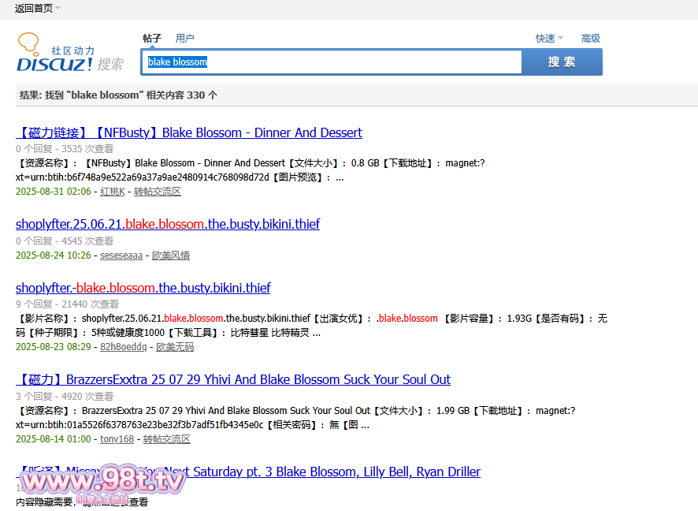698x511 pixels.
Task: Open forum link 欧美无码
Action: pyautogui.click(x=175, y=347)
